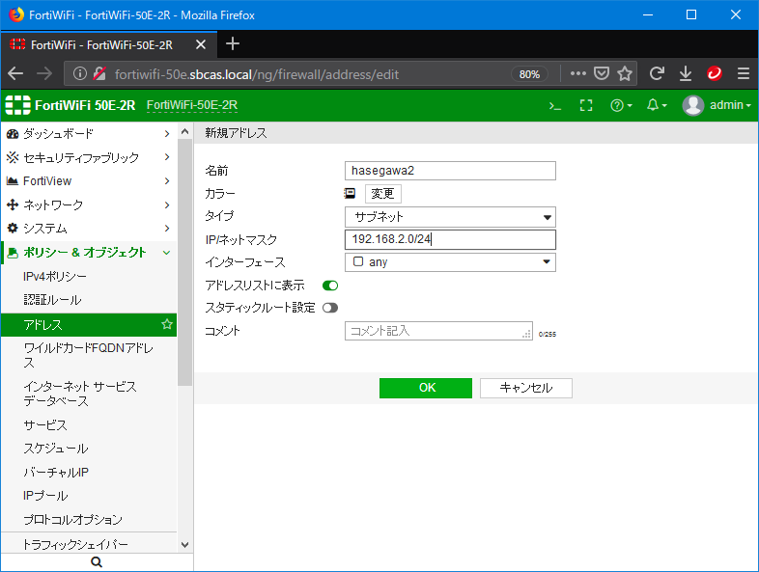Image resolution: width=759 pixels, height=572 pixels.
Task: Click sidebar scrollbar down arrow
Action: point(184,544)
